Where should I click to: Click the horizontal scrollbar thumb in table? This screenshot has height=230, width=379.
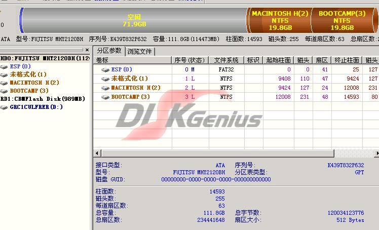[217, 153]
